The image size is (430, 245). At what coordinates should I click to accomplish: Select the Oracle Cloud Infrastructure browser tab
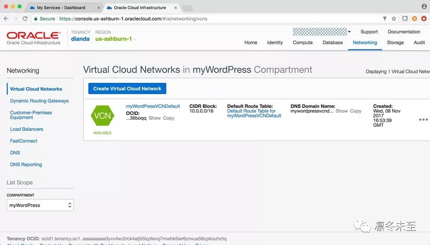(x=140, y=7)
